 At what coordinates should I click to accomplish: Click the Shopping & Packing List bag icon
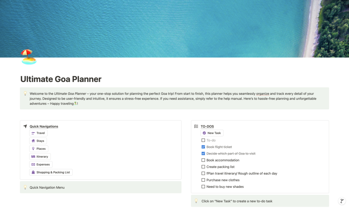[x=32, y=172]
